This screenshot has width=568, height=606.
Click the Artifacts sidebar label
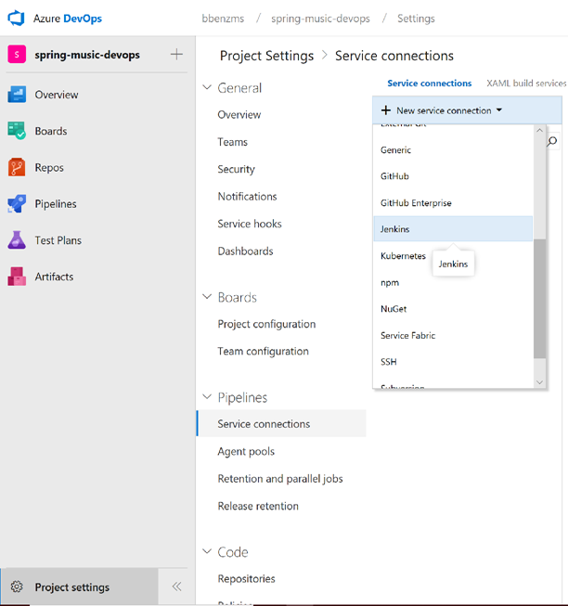click(x=54, y=277)
